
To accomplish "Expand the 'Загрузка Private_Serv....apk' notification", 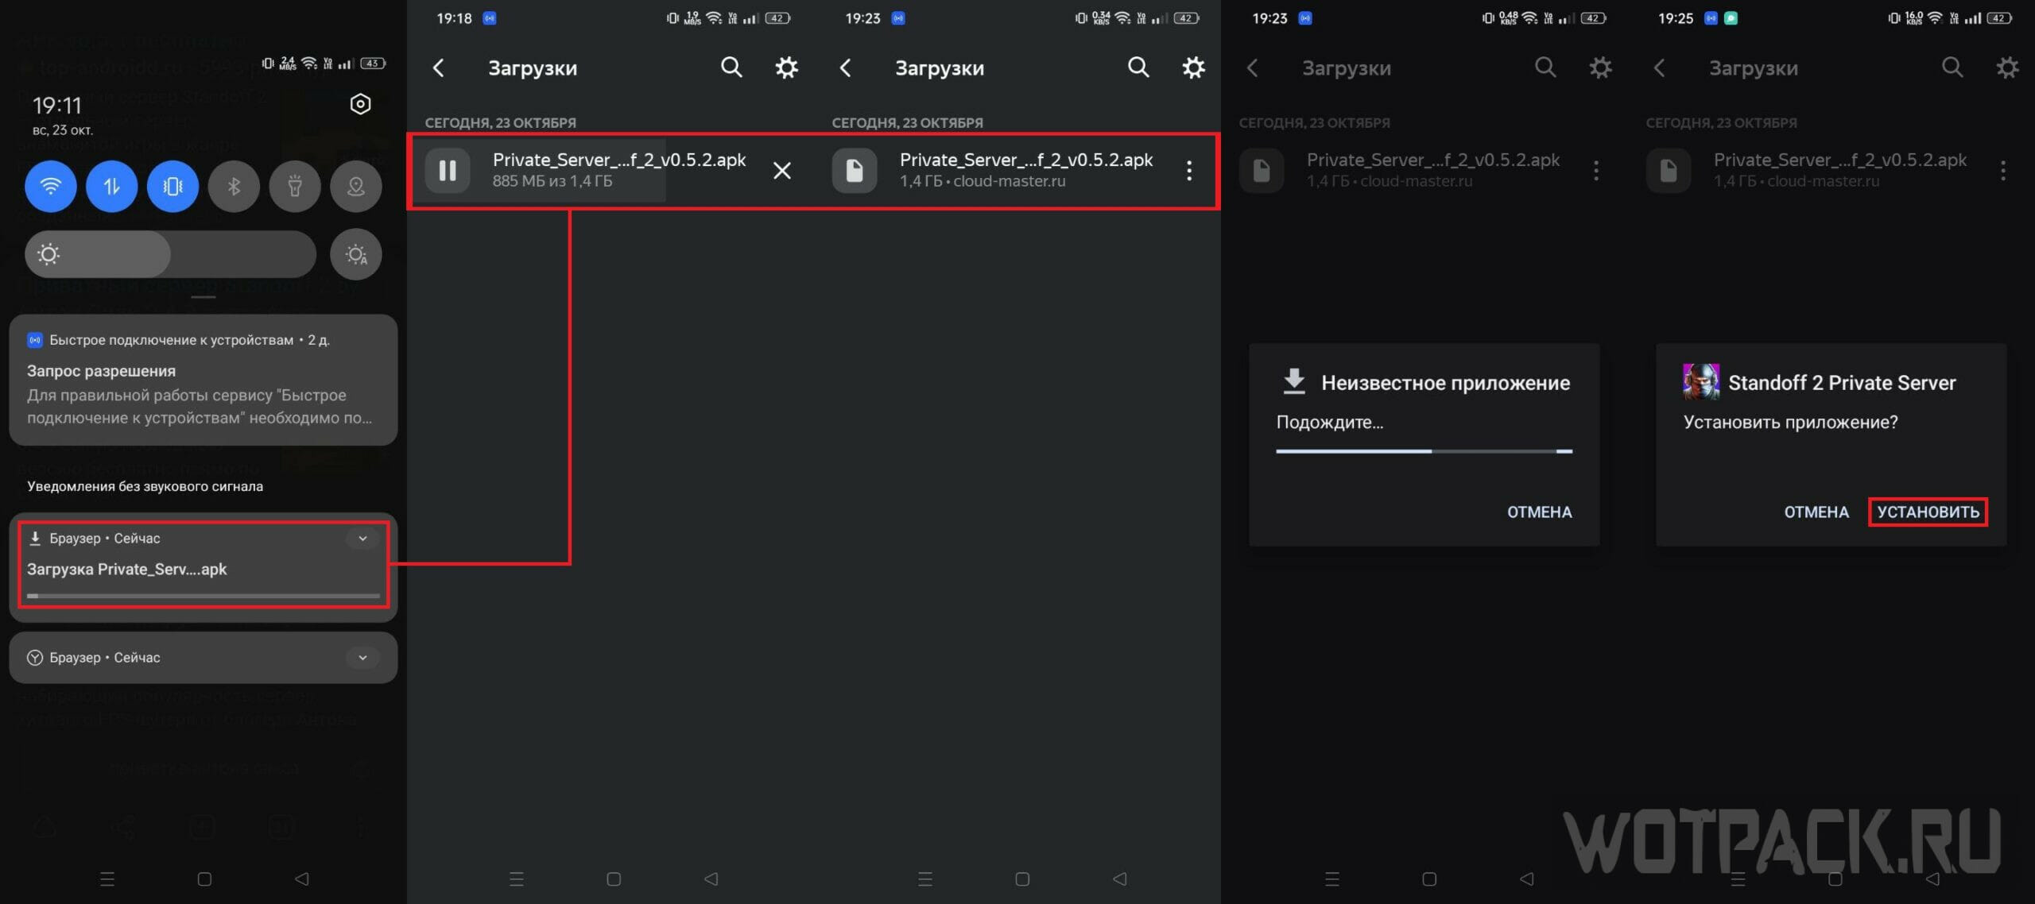I will click(362, 539).
